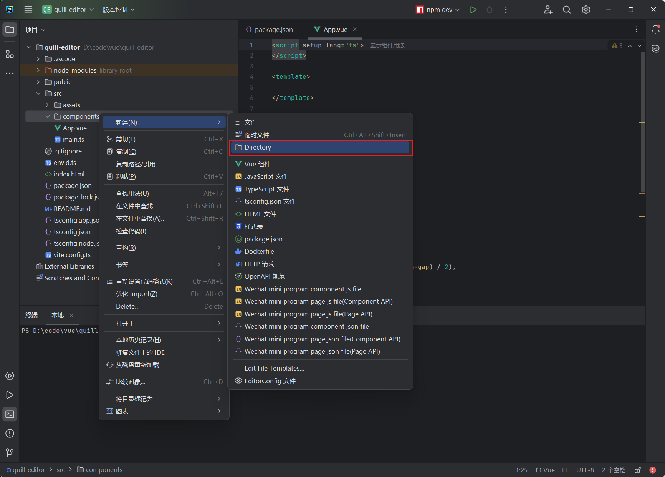
Task: Open the Code With Me user icon
Action: 548,10
